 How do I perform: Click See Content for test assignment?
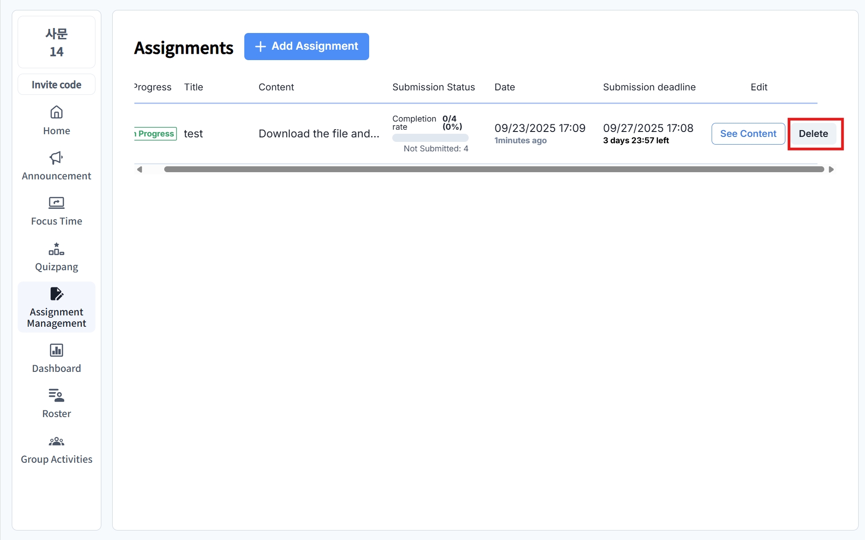pos(748,134)
